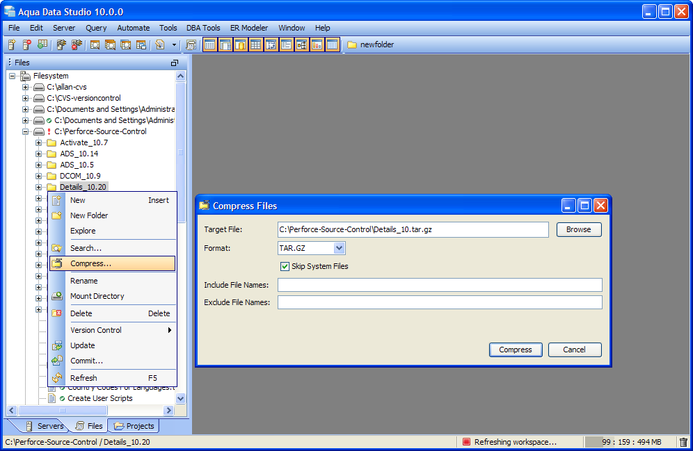Toggle the first highlighted table-grid toolbar button
The width and height of the screenshot is (693, 451).
click(210, 44)
